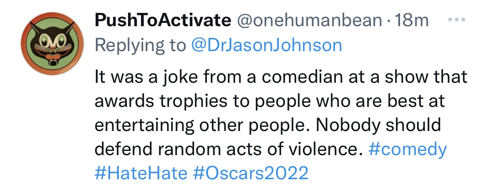
Task: Click the #HateHate hashtag
Action: (141, 173)
